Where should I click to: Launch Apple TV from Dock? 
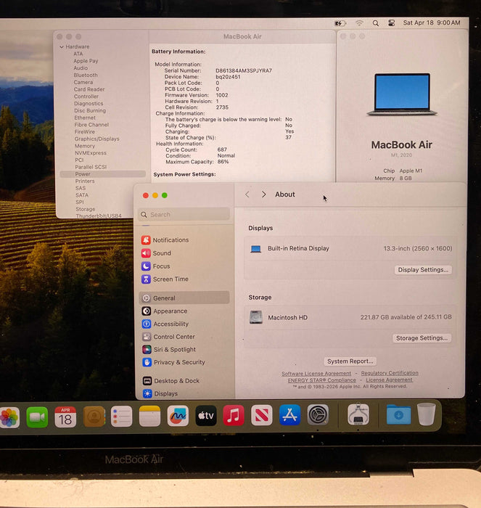(x=206, y=416)
